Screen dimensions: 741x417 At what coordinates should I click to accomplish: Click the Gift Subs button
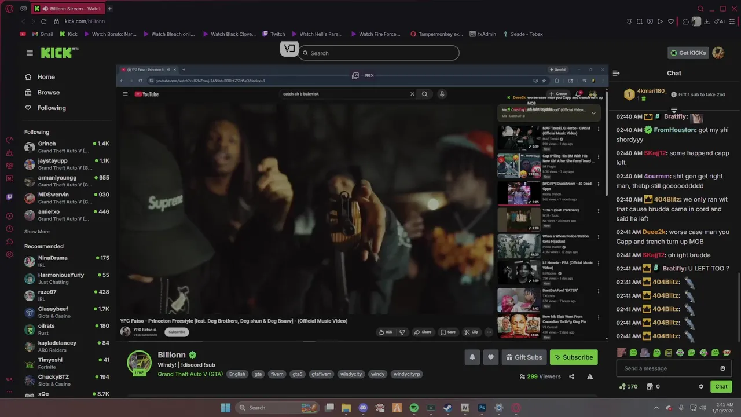click(x=524, y=357)
